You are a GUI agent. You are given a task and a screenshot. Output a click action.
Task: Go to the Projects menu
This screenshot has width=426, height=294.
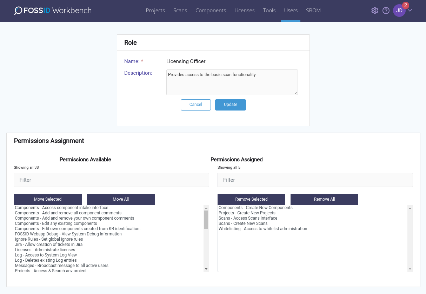155,11
